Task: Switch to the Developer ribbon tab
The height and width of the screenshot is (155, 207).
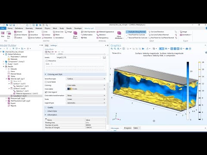Action: 78,28
